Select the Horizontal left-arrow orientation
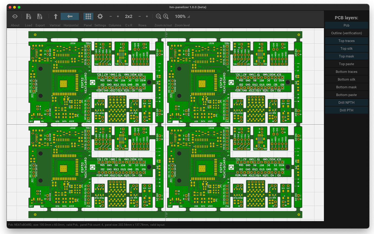The width and height of the screenshot is (374, 234). pos(70,17)
